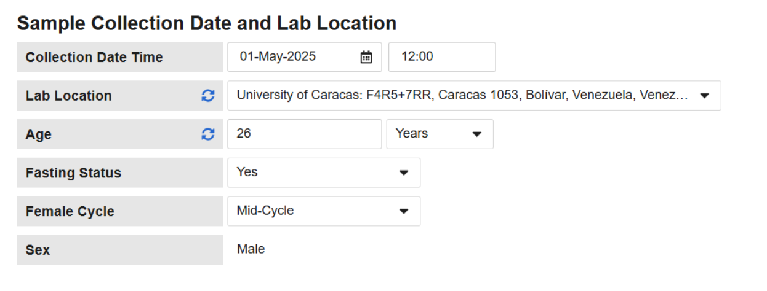
Task: Click the Female Cycle label
Action: click(70, 212)
